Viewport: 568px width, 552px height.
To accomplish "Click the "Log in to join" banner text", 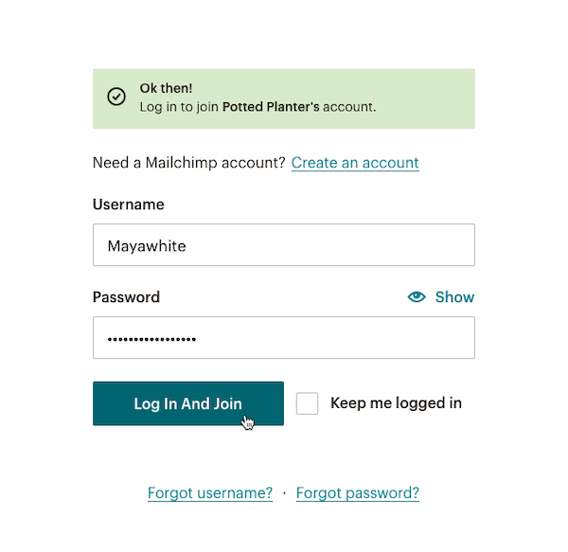I will coord(179,107).
